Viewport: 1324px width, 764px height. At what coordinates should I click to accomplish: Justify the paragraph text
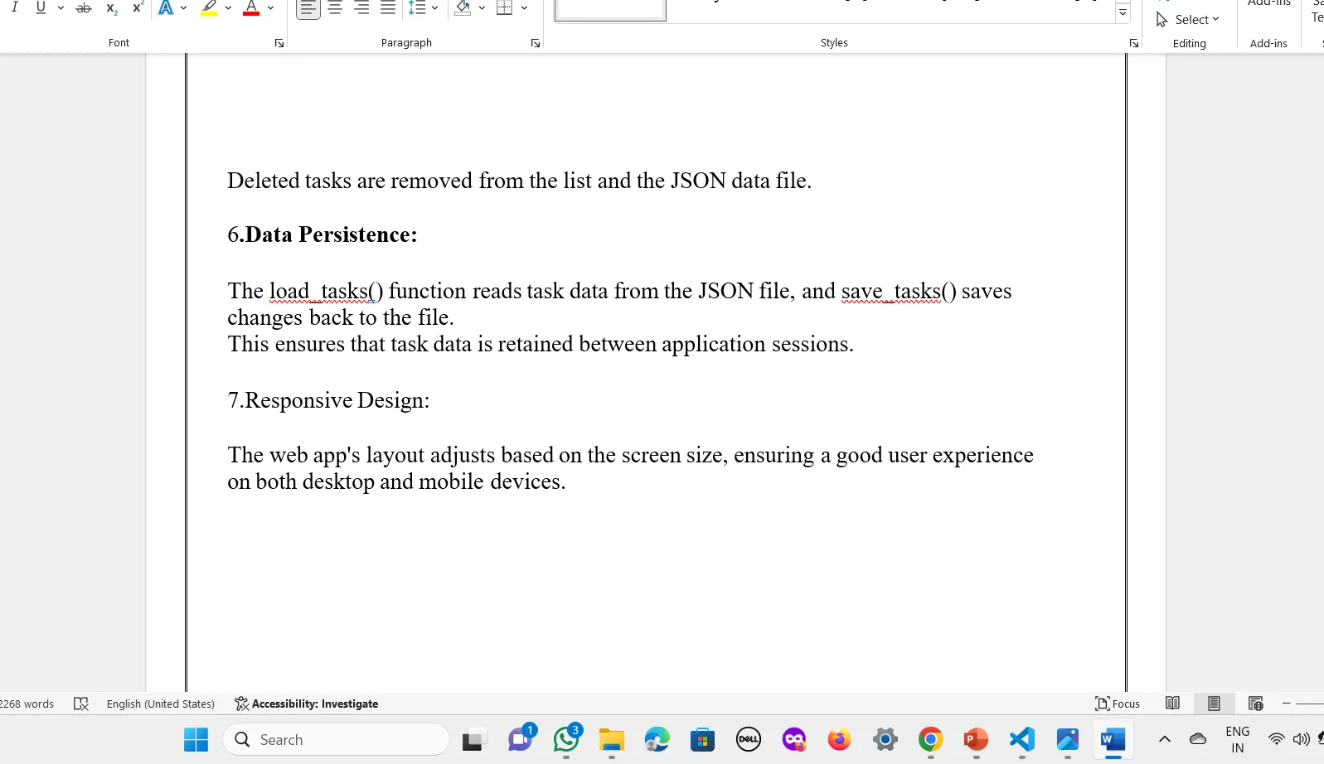(388, 8)
